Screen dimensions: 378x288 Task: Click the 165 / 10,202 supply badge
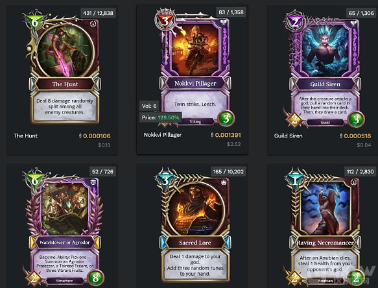point(228,171)
